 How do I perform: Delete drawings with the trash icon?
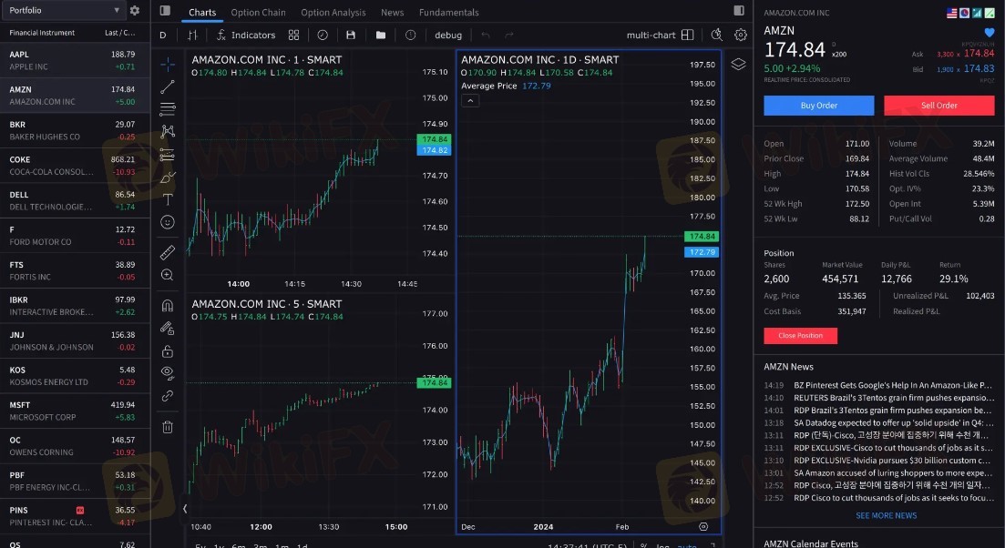168,426
